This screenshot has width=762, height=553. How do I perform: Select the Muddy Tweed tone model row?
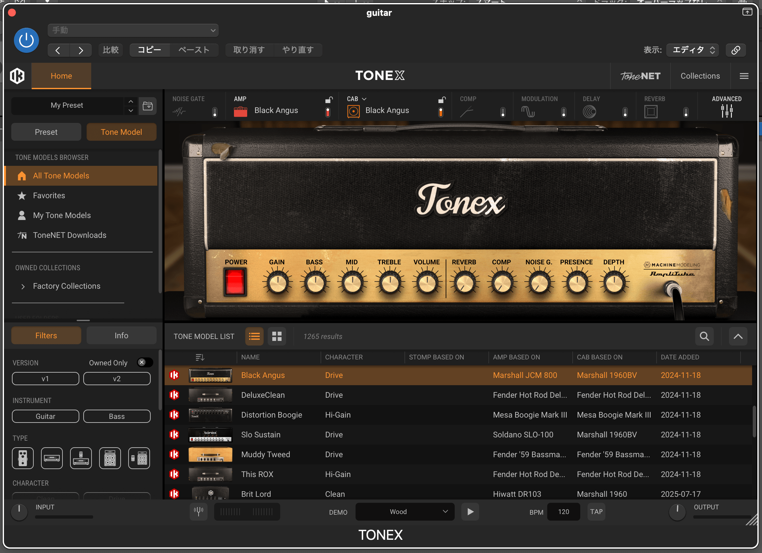pos(265,454)
